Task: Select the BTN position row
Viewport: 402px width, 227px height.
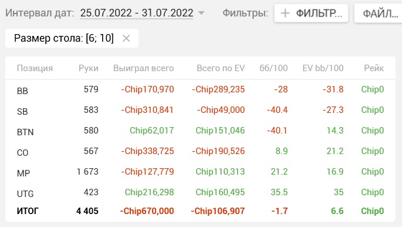Action: tap(200, 131)
